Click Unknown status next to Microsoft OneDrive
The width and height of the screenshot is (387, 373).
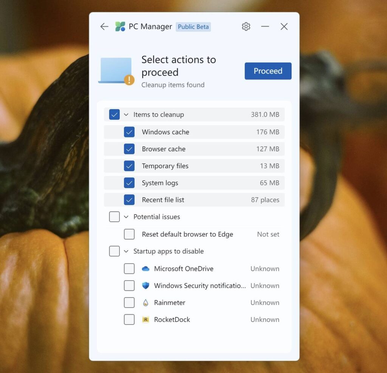point(265,268)
